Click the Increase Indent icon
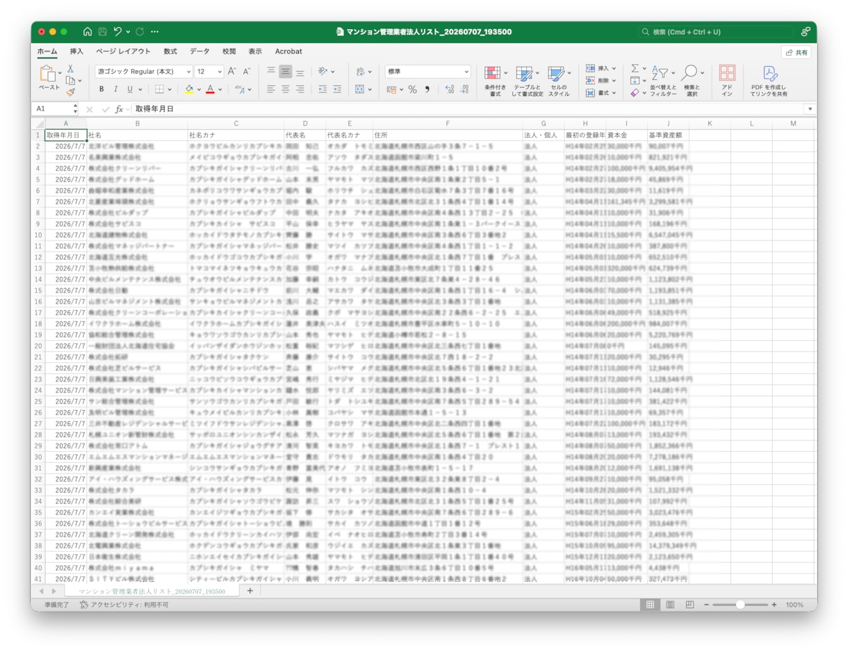The height and width of the screenshot is (652, 848). click(337, 89)
